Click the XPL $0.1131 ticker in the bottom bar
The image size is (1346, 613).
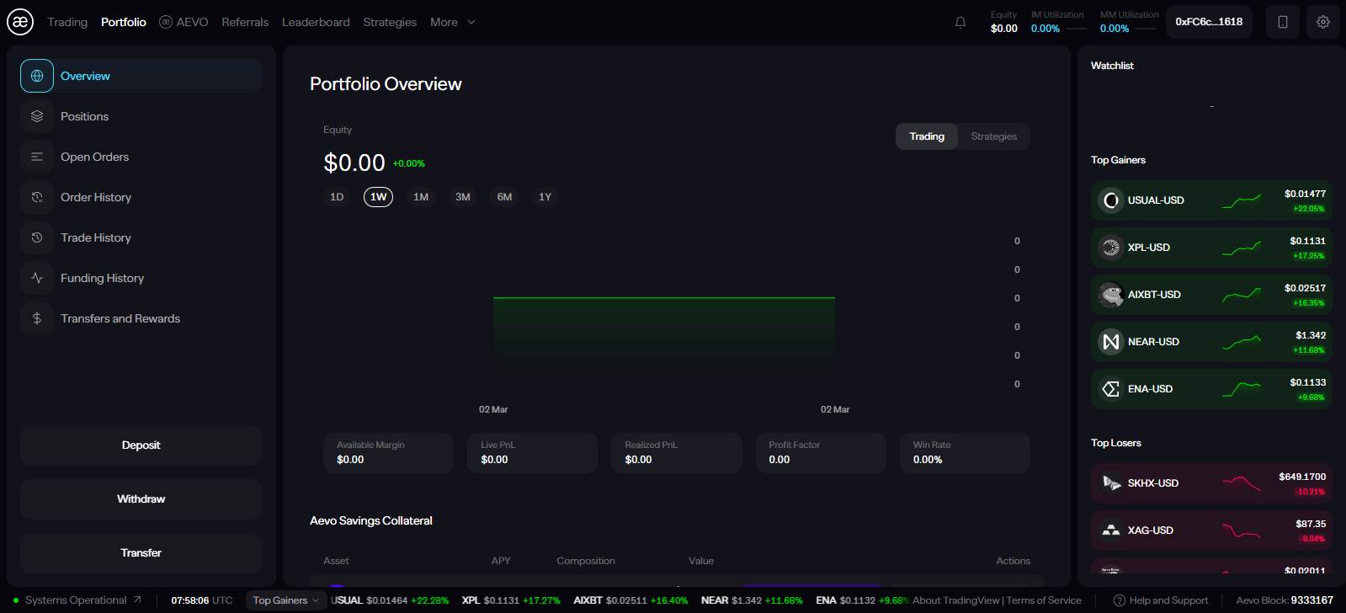pyautogui.click(x=511, y=600)
